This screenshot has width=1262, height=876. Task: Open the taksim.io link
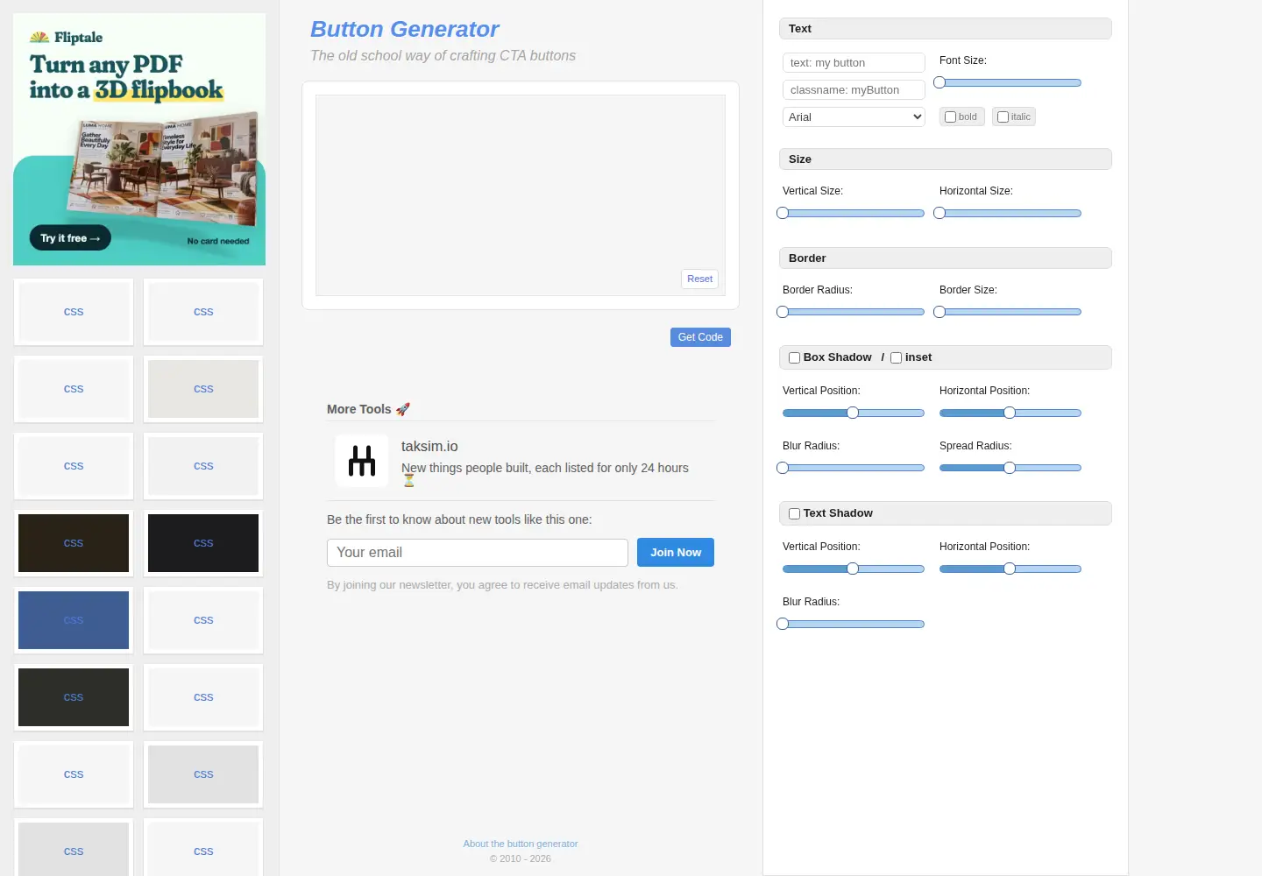429,447
